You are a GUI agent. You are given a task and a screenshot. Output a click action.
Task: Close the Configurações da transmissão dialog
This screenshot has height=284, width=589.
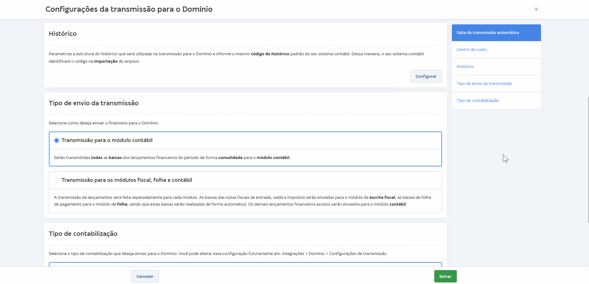point(536,9)
